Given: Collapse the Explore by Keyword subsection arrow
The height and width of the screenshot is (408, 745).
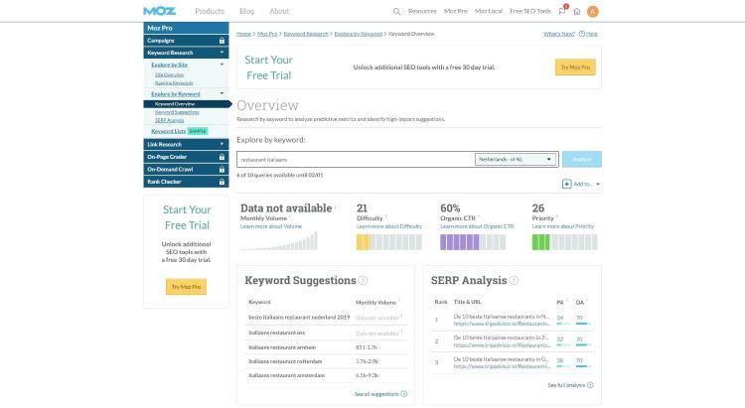Looking at the screenshot, I should [x=222, y=93].
